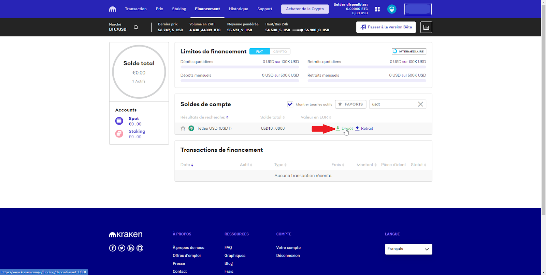Click Retrait for Tether USD
546x275 pixels.
click(x=364, y=128)
